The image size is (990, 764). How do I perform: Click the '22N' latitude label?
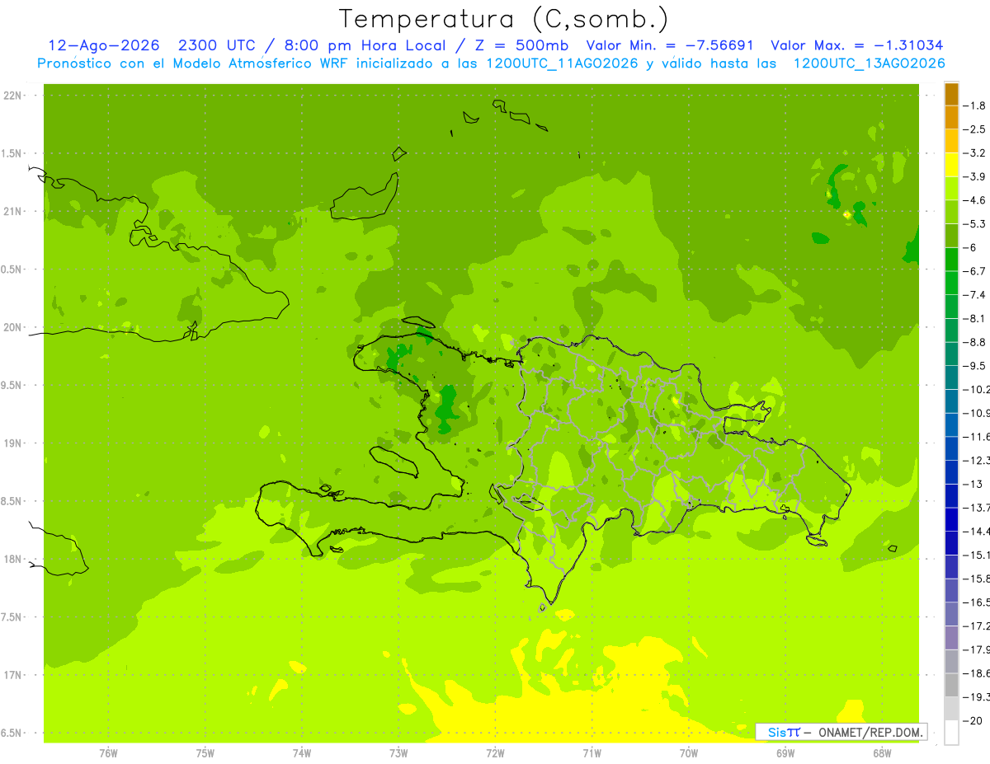click(13, 96)
